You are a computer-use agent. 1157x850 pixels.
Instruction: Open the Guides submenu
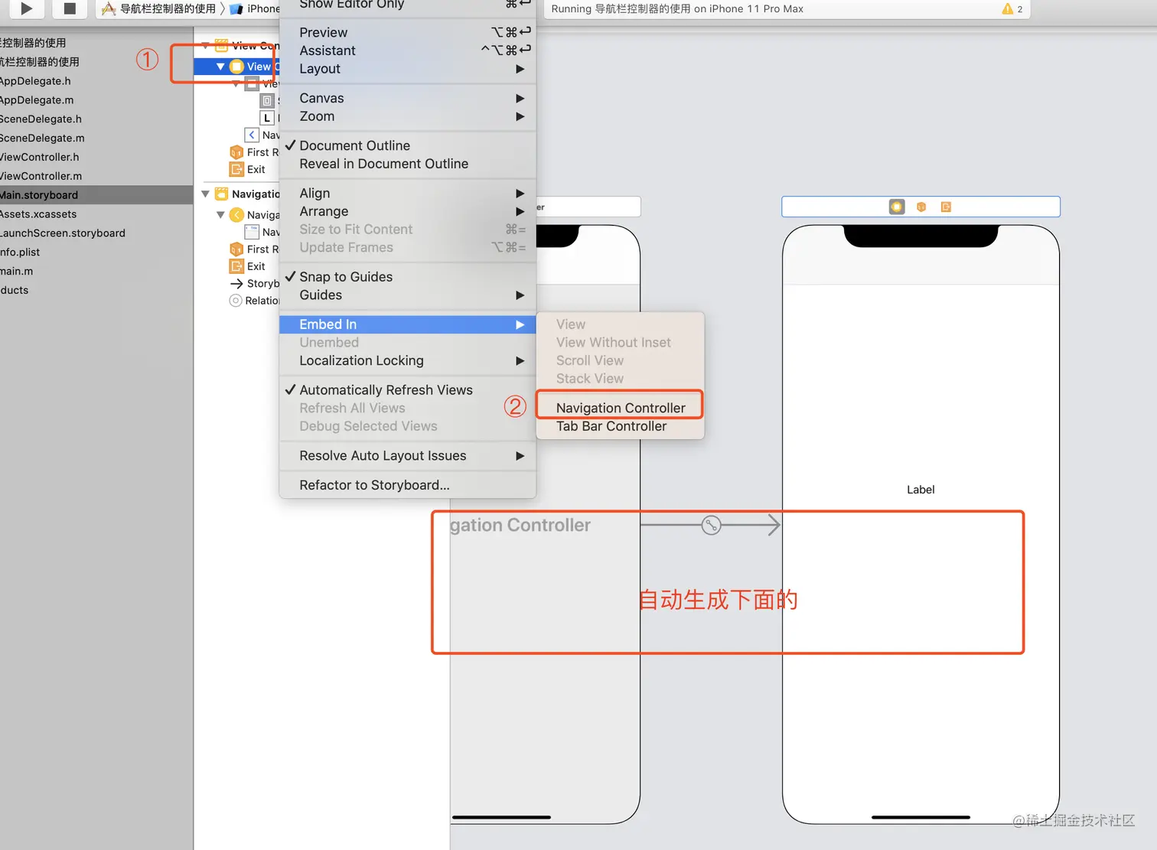[x=407, y=295]
